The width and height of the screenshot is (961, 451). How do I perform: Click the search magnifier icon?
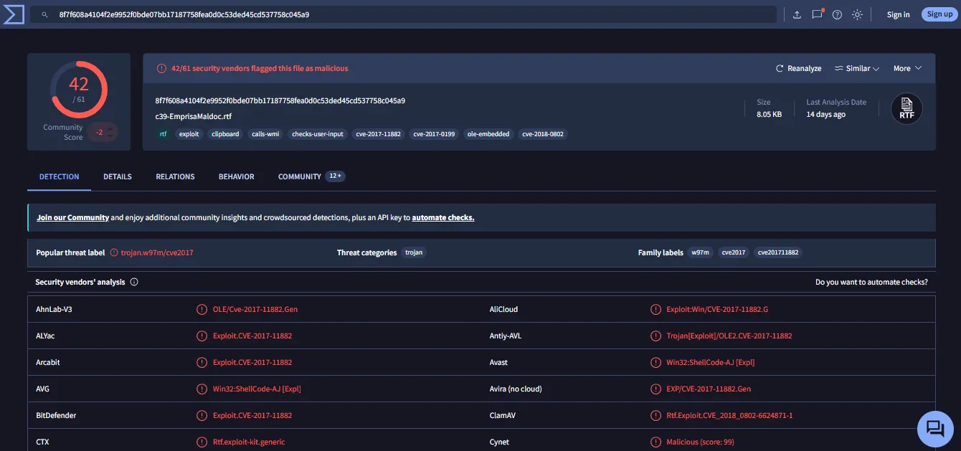coord(44,14)
